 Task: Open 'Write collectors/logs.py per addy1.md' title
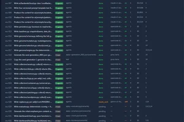click(33, 78)
